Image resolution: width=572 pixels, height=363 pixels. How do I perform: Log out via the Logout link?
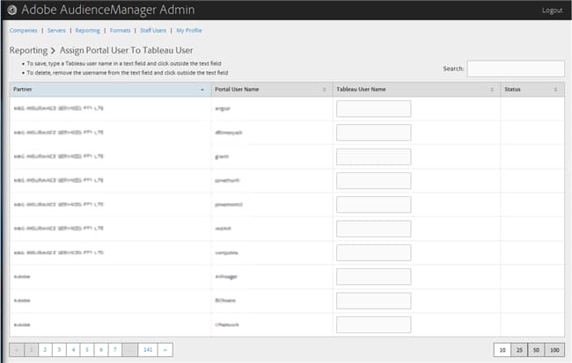552,11
